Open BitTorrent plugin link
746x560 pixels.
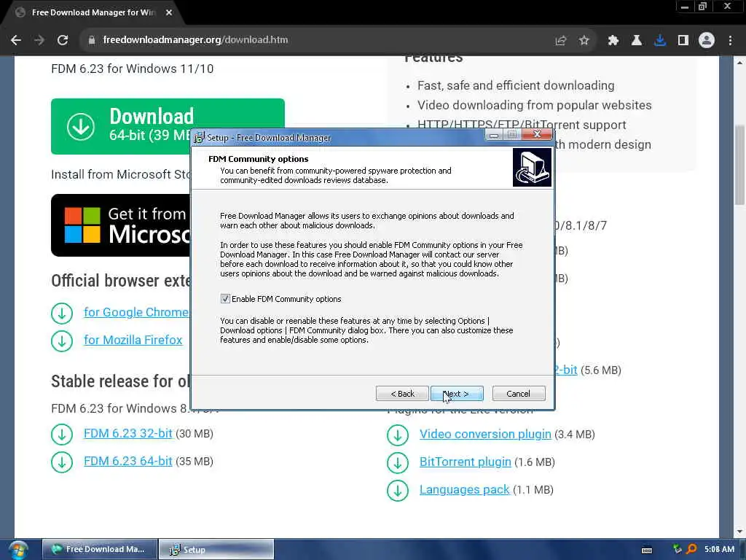click(466, 462)
